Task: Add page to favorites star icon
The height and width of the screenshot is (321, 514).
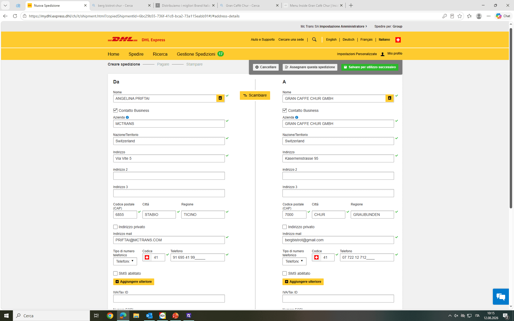Action: (460, 16)
